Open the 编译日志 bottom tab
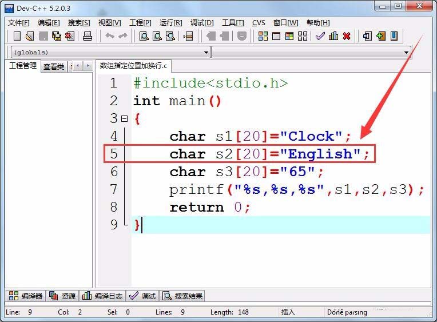The height and width of the screenshot is (322, 437). click(x=102, y=296)
